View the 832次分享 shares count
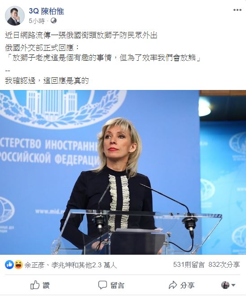 224,265
